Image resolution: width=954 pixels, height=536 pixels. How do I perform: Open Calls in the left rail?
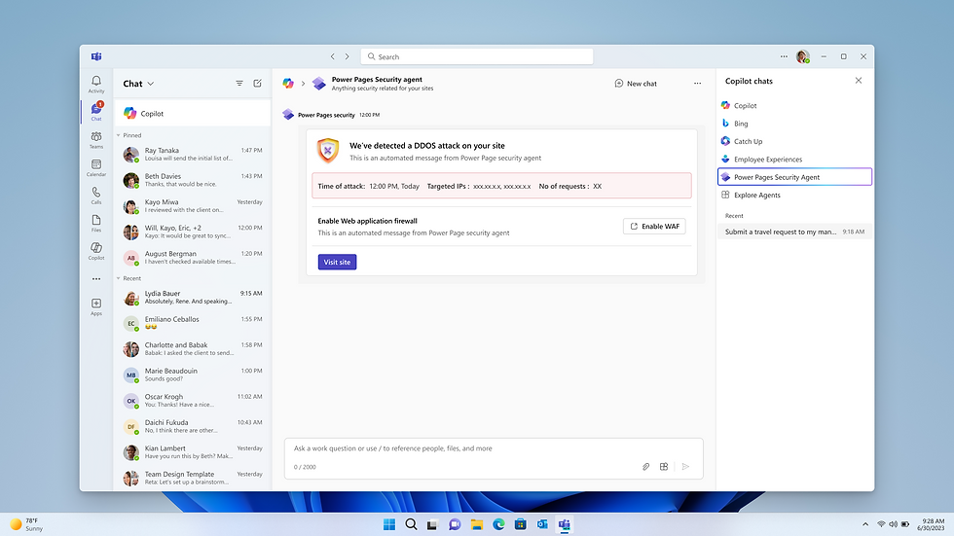coord(96,196)
